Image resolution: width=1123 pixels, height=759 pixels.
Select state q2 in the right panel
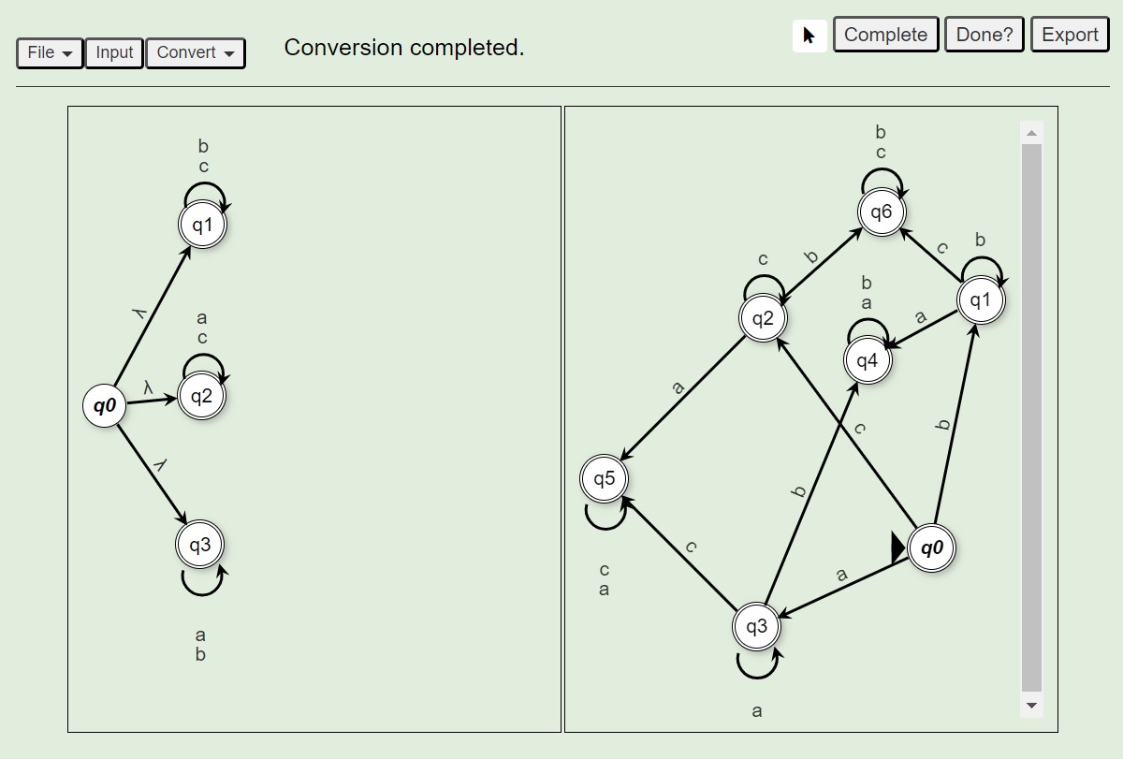point(764,318)
